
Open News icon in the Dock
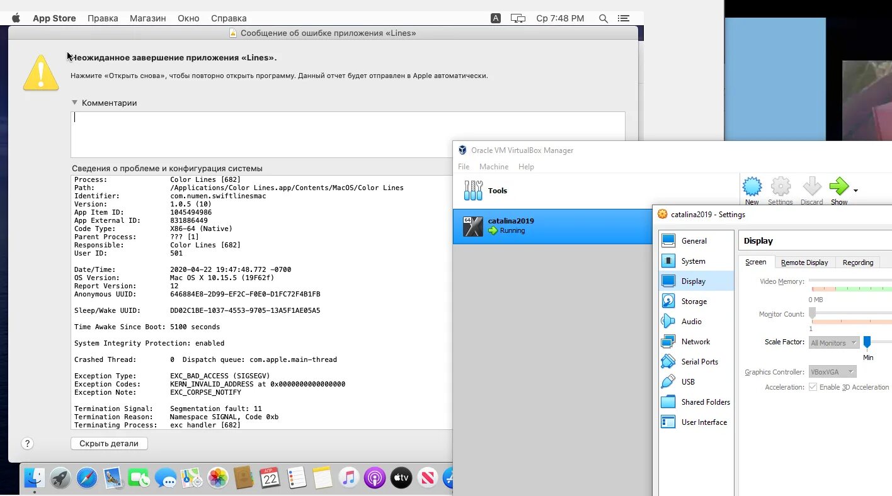click(427, 478)
